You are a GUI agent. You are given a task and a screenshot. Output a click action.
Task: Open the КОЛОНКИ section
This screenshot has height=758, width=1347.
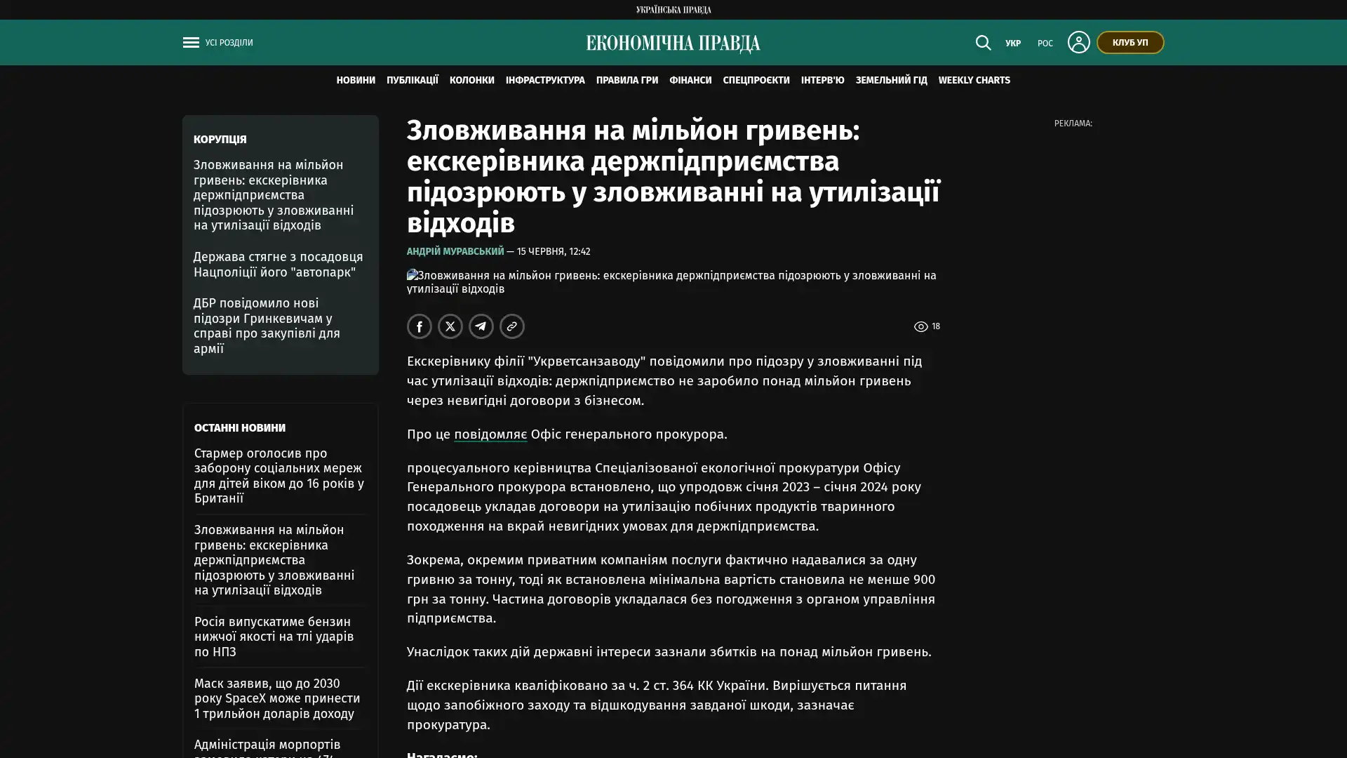(471, 80)
